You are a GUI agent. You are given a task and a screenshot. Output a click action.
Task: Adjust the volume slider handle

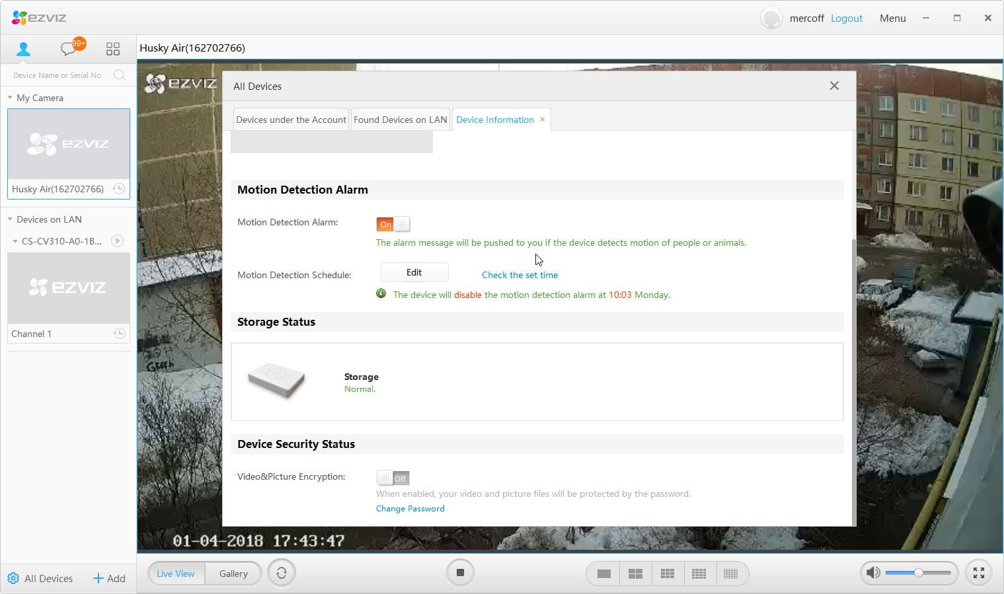[918, 573]
